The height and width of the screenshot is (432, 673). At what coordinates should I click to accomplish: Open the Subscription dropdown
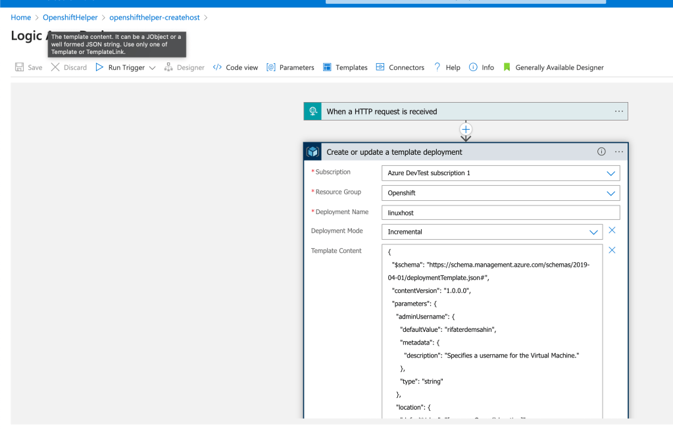point(501,173)
